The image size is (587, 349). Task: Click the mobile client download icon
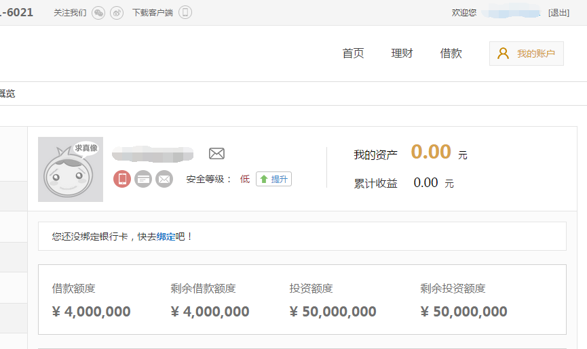(185, 13)
